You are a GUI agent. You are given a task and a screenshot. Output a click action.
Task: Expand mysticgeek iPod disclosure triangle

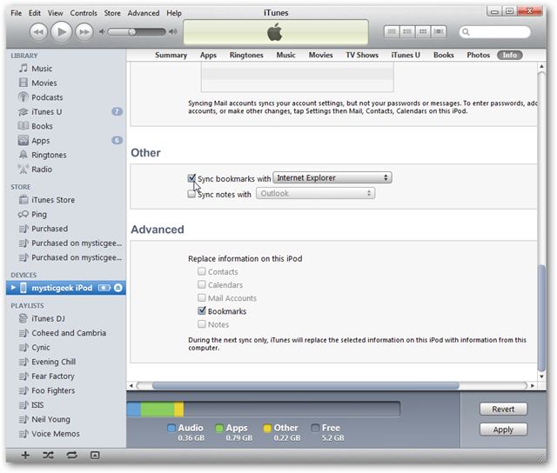(x=13, y=288)
